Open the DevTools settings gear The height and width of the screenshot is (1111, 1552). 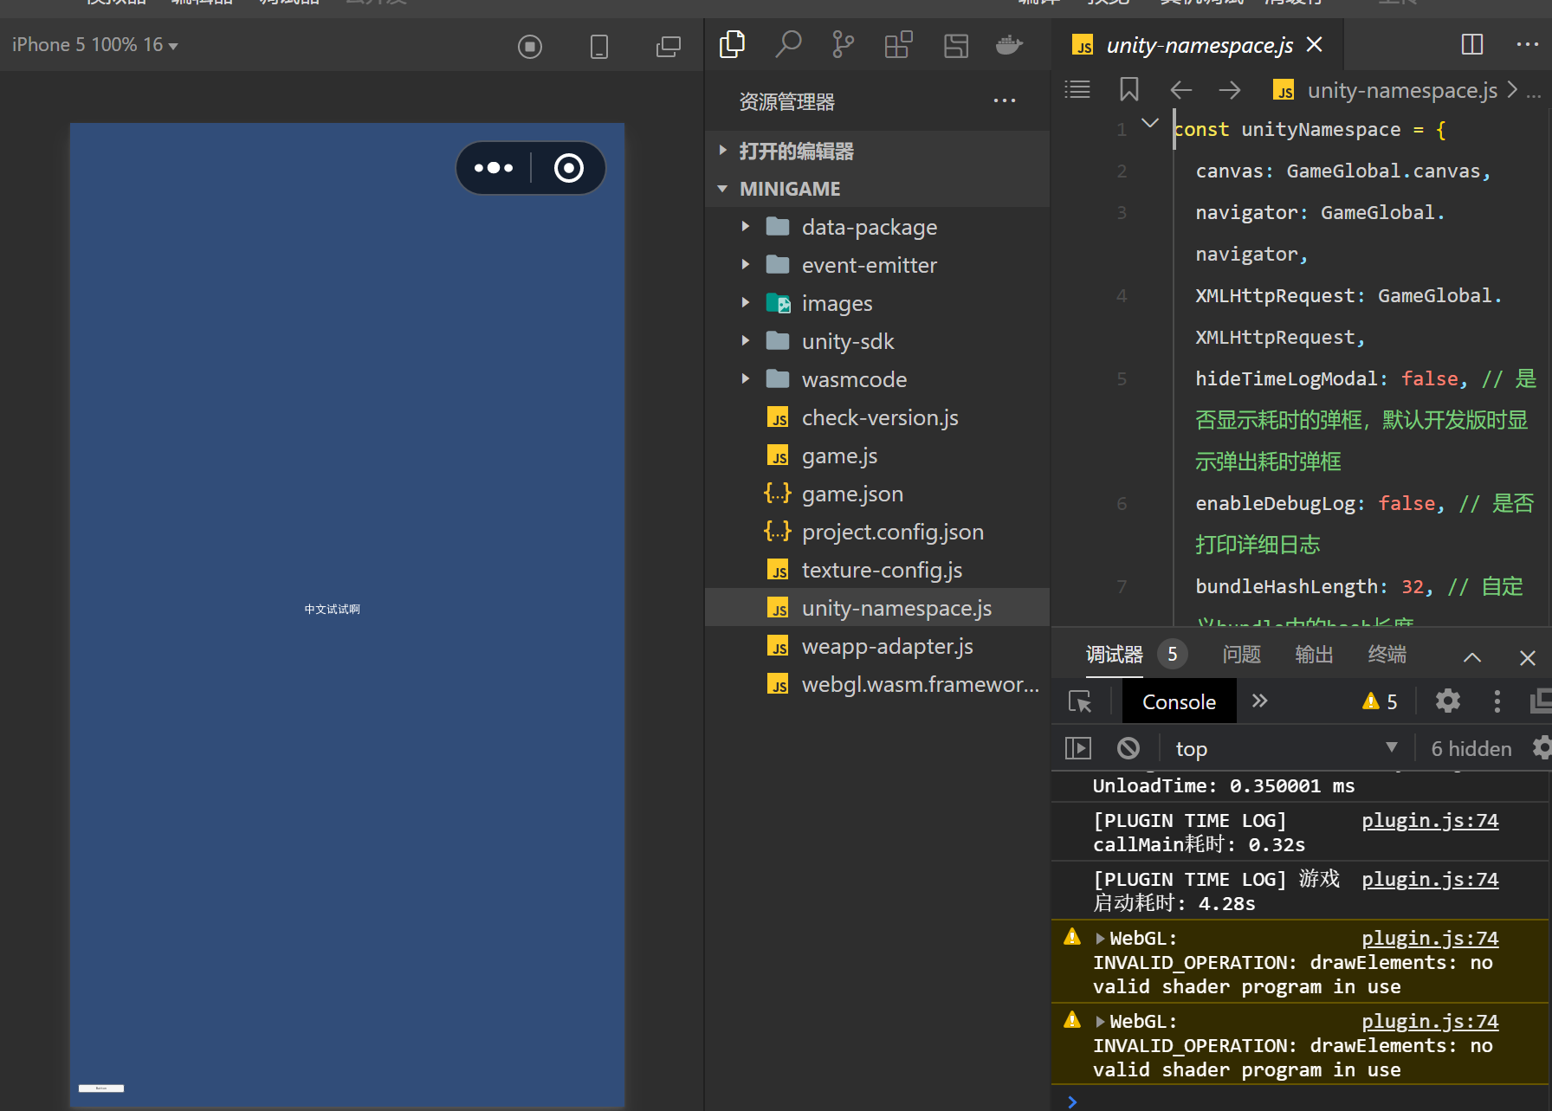coord(1448,701)
